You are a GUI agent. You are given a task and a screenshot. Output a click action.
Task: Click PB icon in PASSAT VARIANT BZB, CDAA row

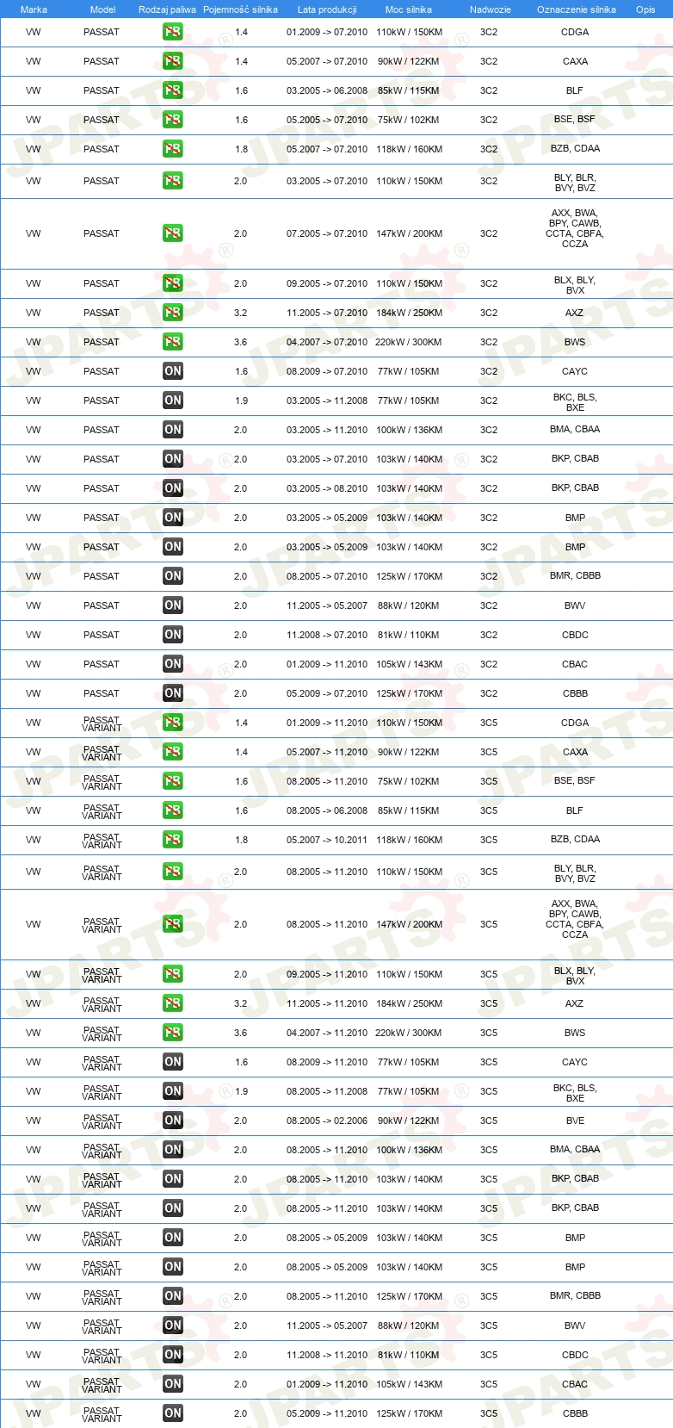coord(173,840)
